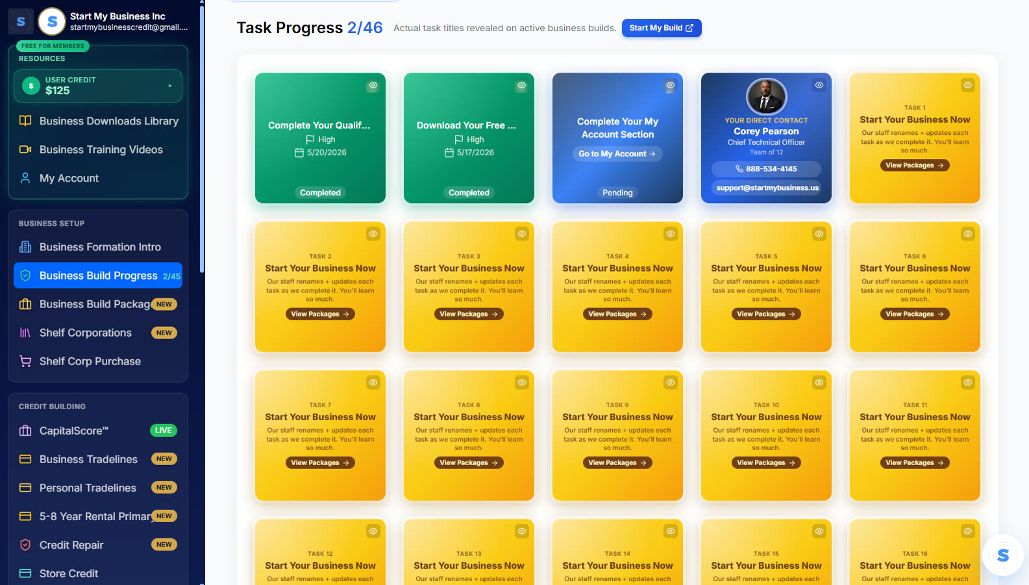Click View Packages on Task 4 card
This screenshot has width=1029, height=585.
click(617, 314)
